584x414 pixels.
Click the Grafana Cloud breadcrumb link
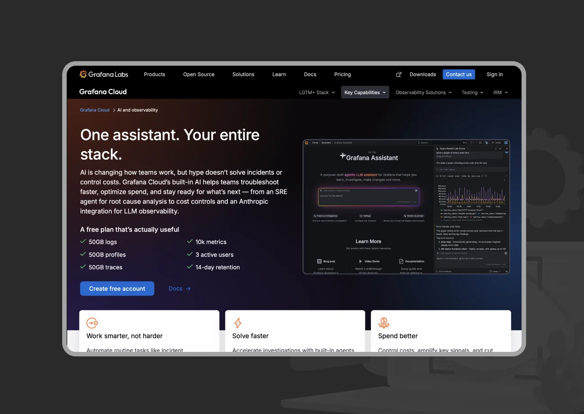point(95,110)
